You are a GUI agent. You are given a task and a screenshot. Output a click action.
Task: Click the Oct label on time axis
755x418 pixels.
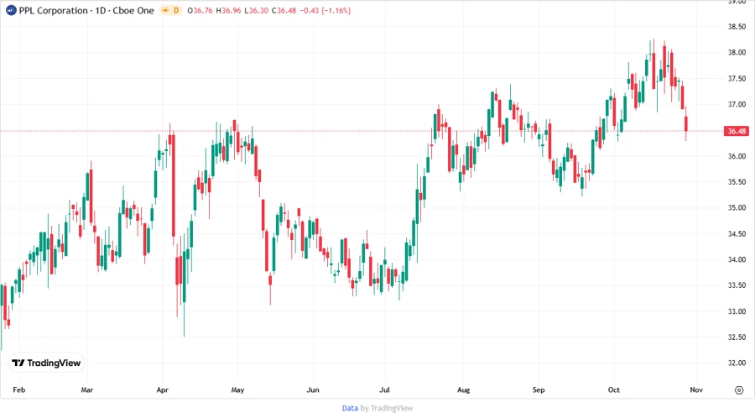(614, 389)
